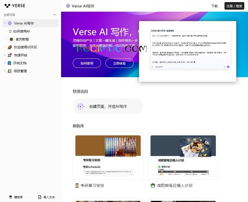Add a new page with the plus icon

pyautogui.click(x=55, y=14)
